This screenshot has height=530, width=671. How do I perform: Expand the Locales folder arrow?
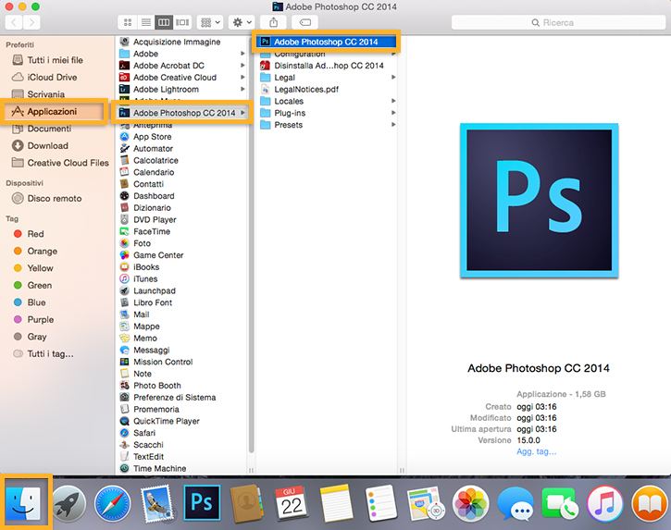coord(392,101)
